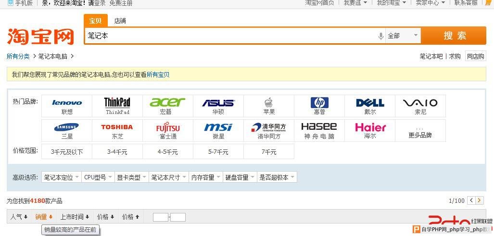
Task: Open the 我的淘宝 top menu
Action: [392, 3]
